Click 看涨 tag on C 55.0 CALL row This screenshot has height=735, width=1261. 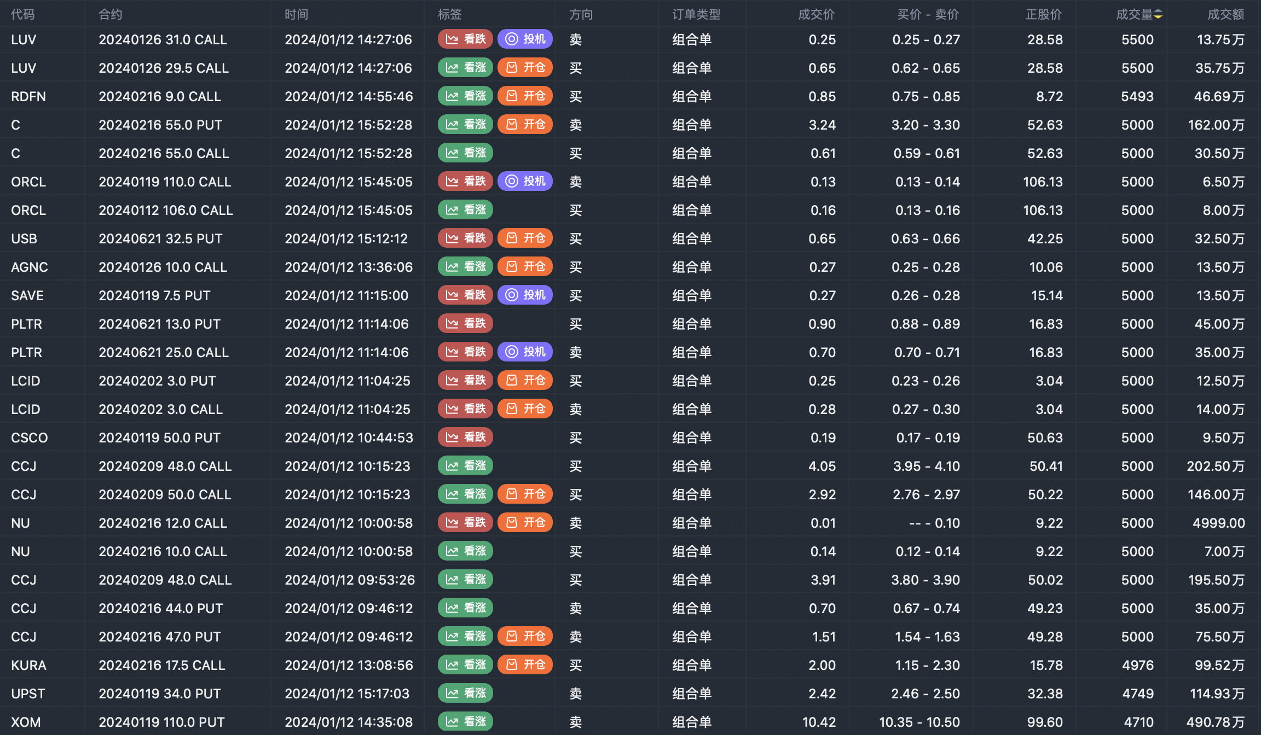point(465,153)
